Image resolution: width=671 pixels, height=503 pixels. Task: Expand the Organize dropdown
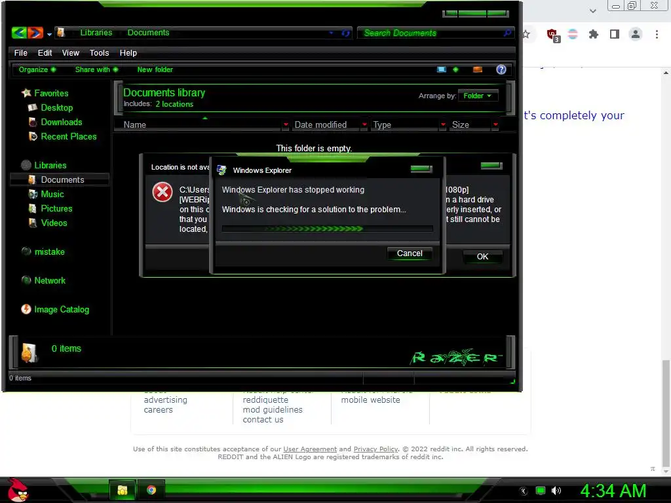click(37, 69)
